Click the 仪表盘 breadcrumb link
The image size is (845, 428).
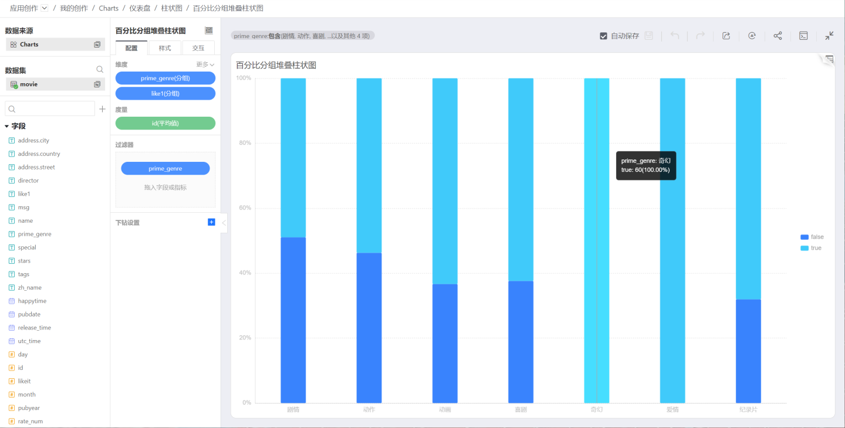click(140, 8)
